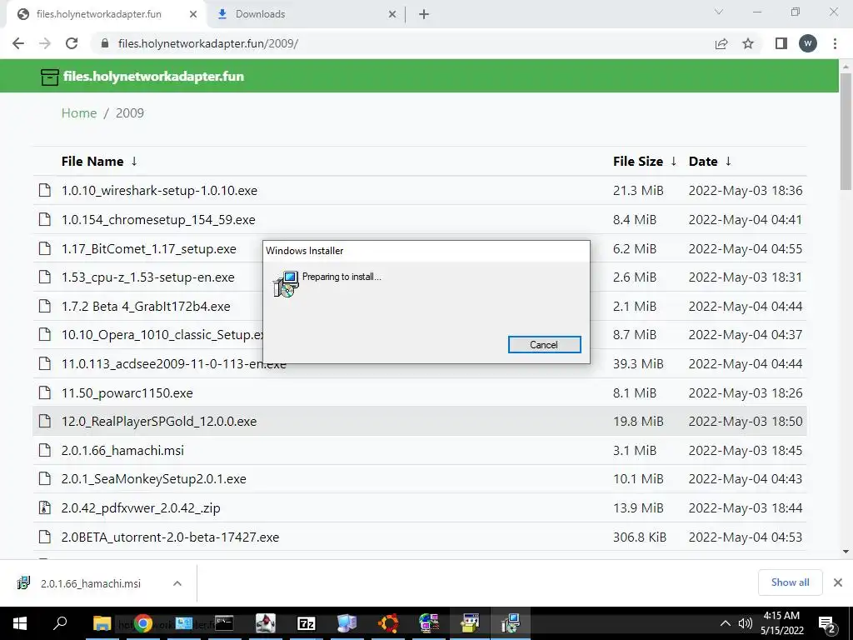
Task: Click the 21.3 MiB file size
Action: tap(638, 191)
